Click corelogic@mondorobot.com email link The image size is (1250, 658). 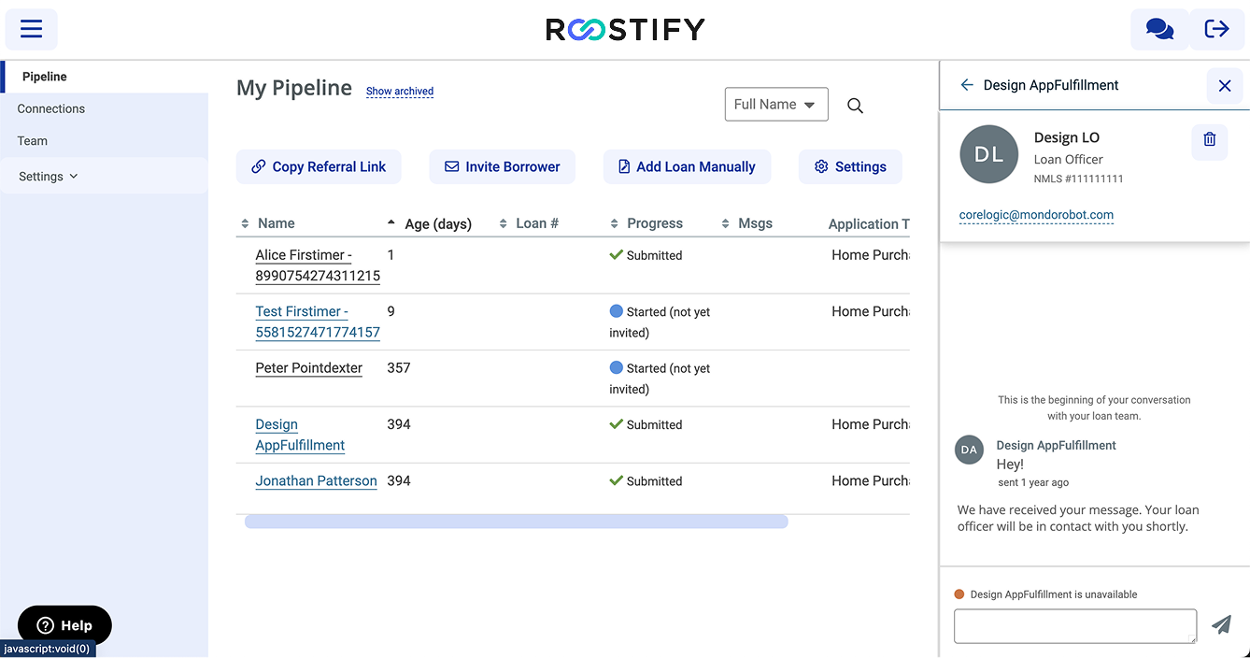pos(1036,215)
